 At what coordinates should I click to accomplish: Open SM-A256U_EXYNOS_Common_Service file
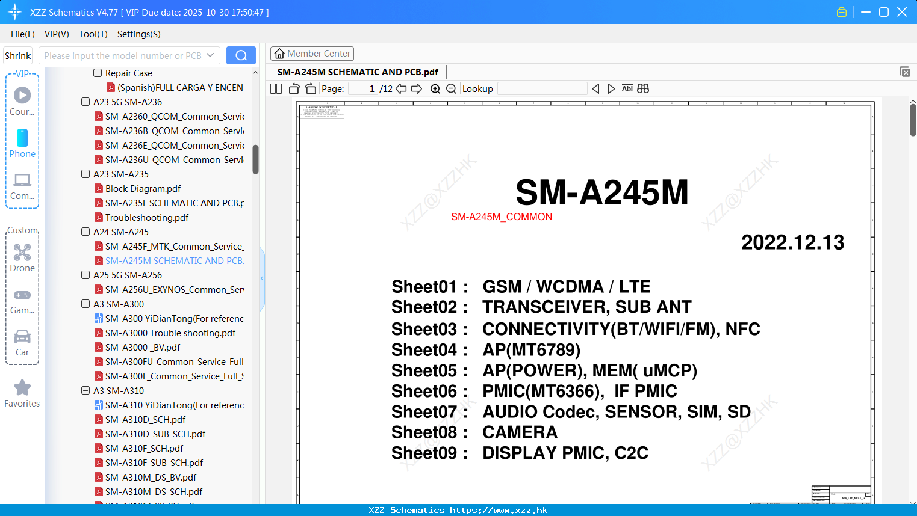tap(169, 289)
